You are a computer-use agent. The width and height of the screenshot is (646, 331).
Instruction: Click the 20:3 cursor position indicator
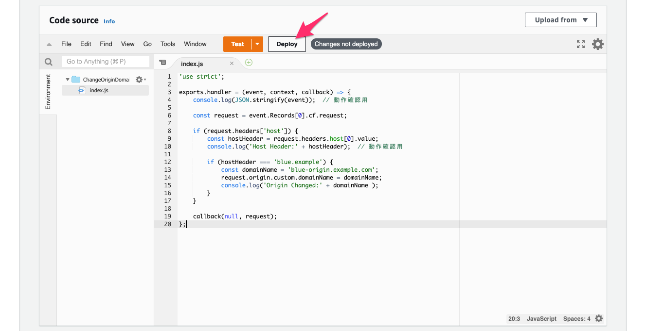click(514, 319)
